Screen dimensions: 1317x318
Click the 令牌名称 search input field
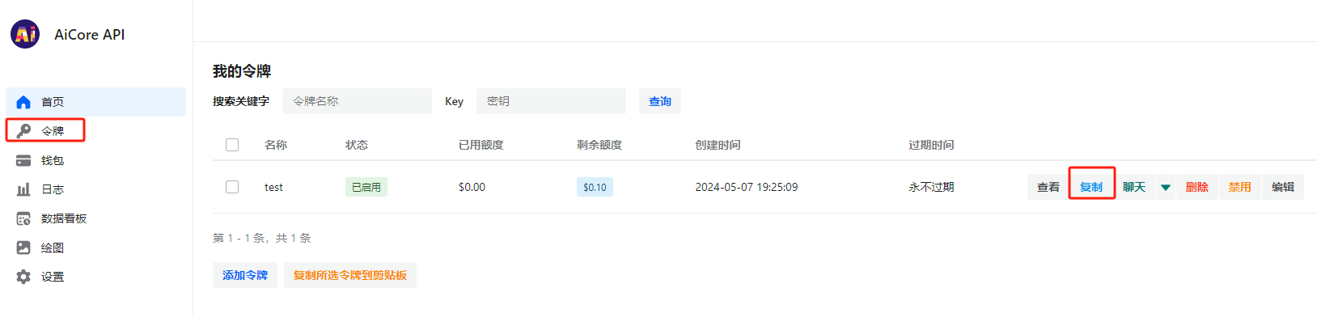[x=357, y=101]
